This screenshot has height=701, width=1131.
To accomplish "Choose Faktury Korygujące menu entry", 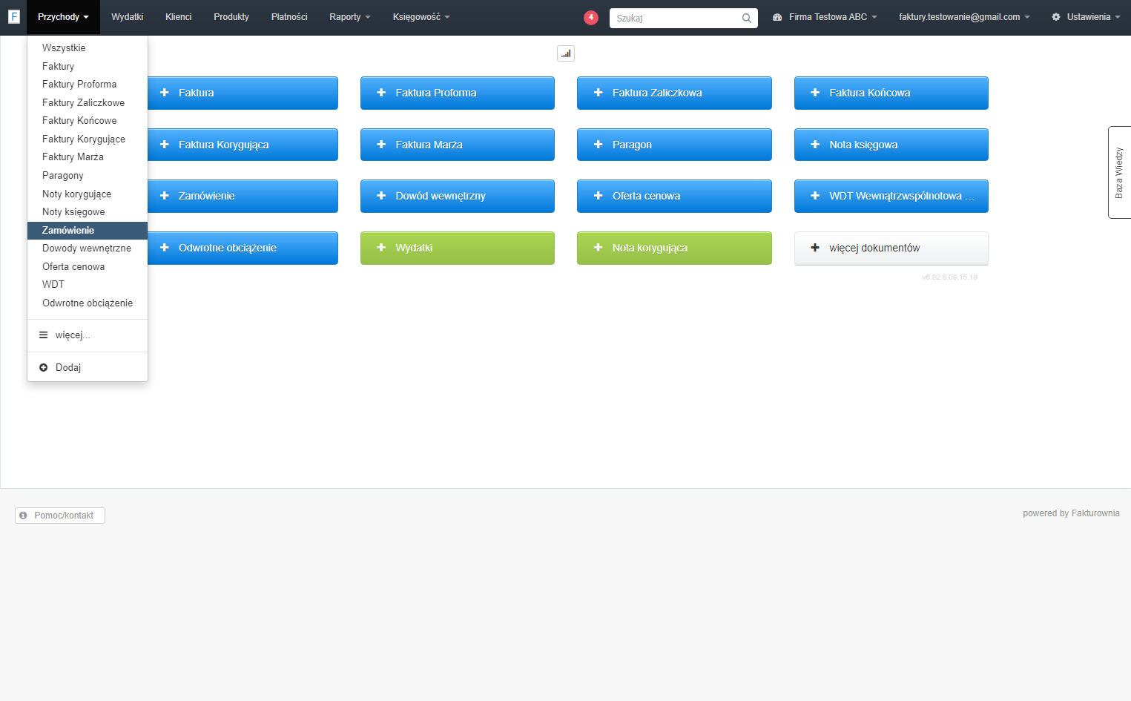I will pos(88,139).
